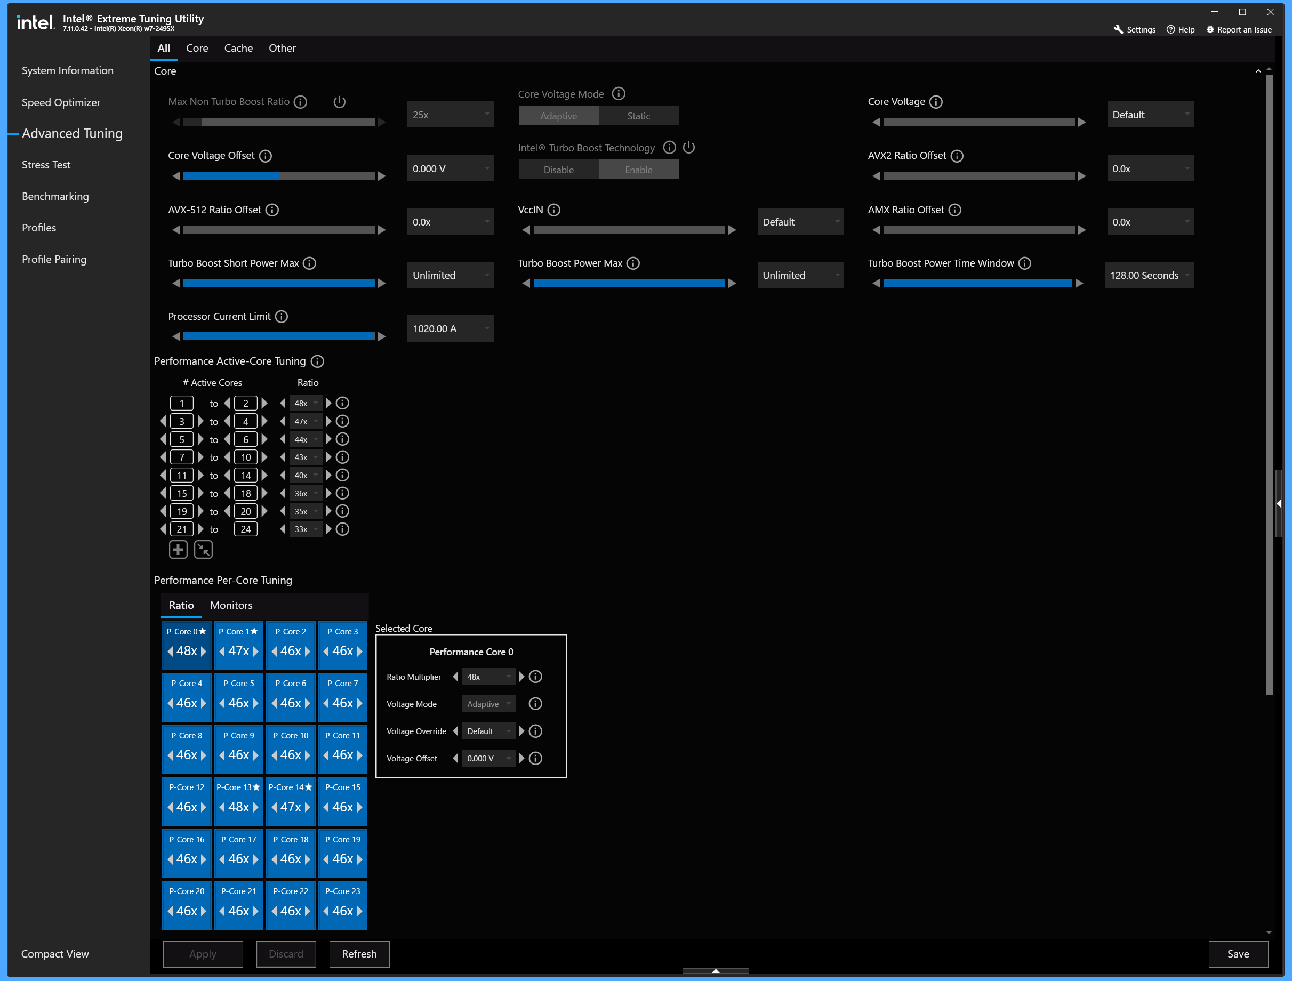The image size is (1292, 981).
Task: Click power icon next to Max Non Turbo Boost Ratio
Action: [339, 102]
